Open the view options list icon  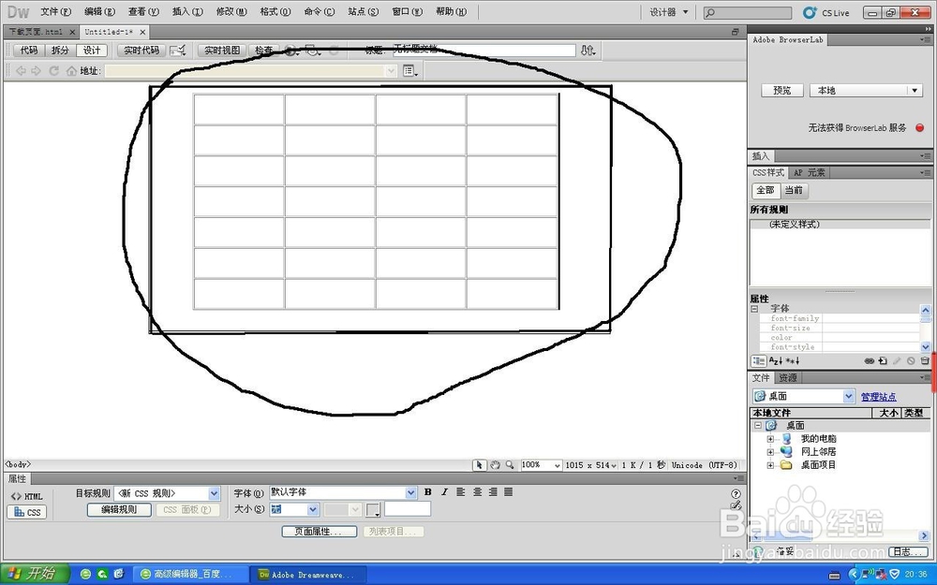410,71
